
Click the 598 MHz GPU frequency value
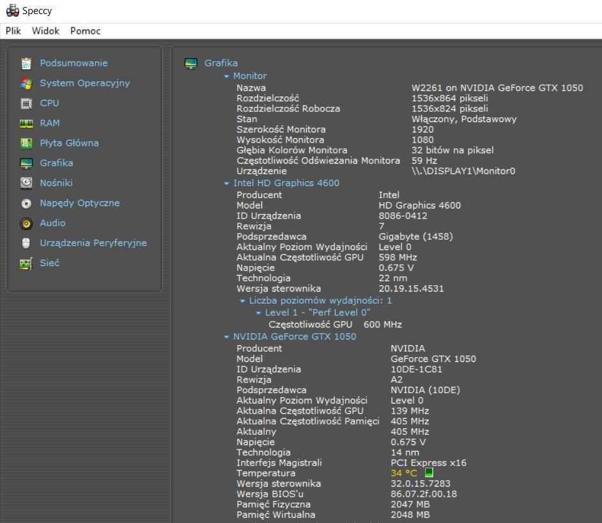pyautogui.click(x=397, y=257)
